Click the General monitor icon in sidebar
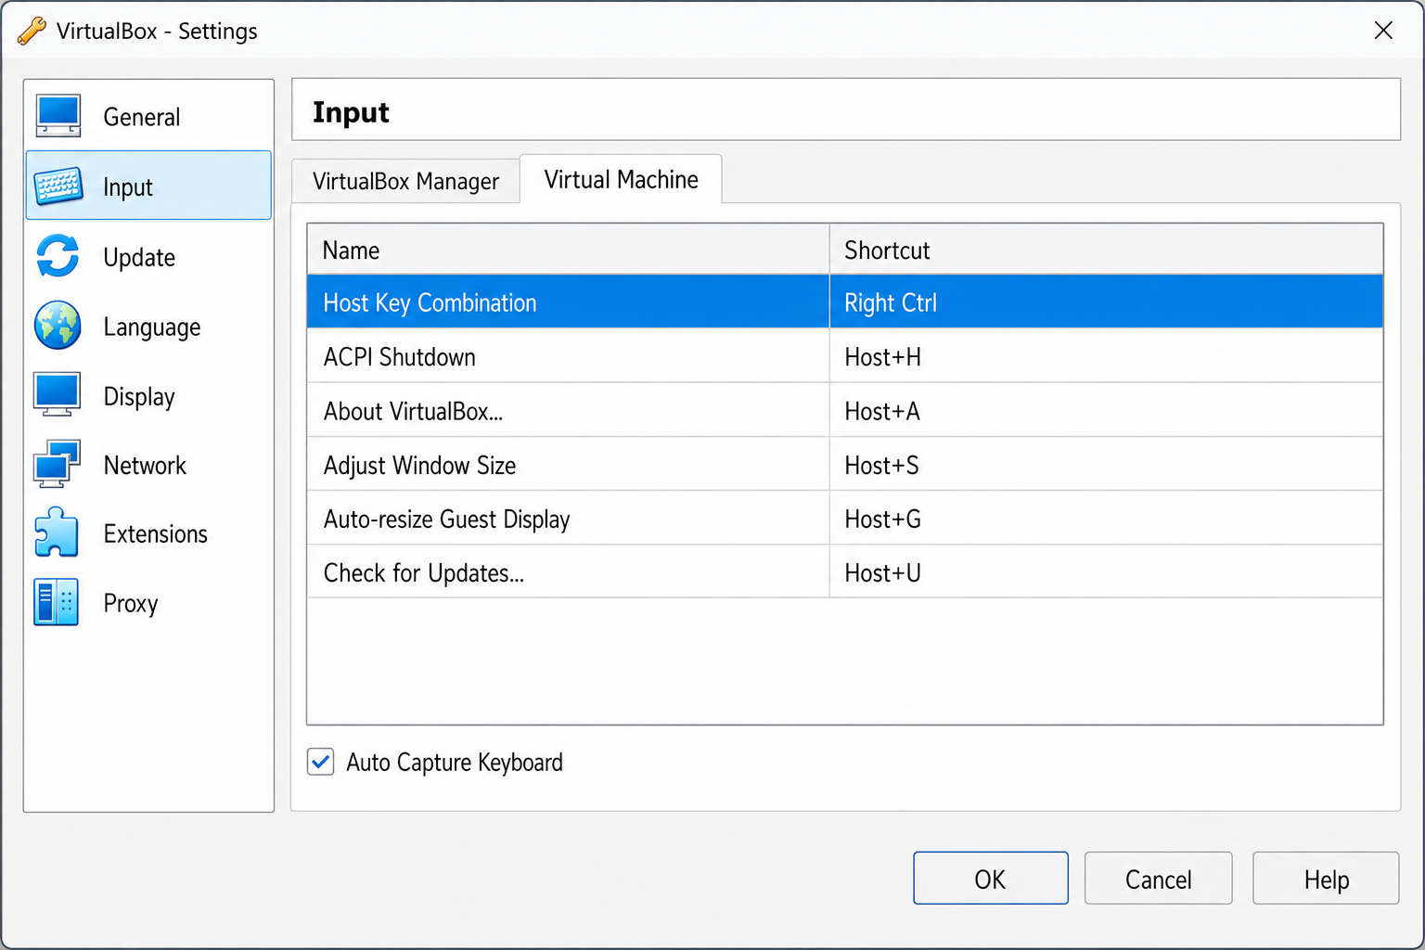Screen dimensions: 1425x950 (x=58, y=116)
